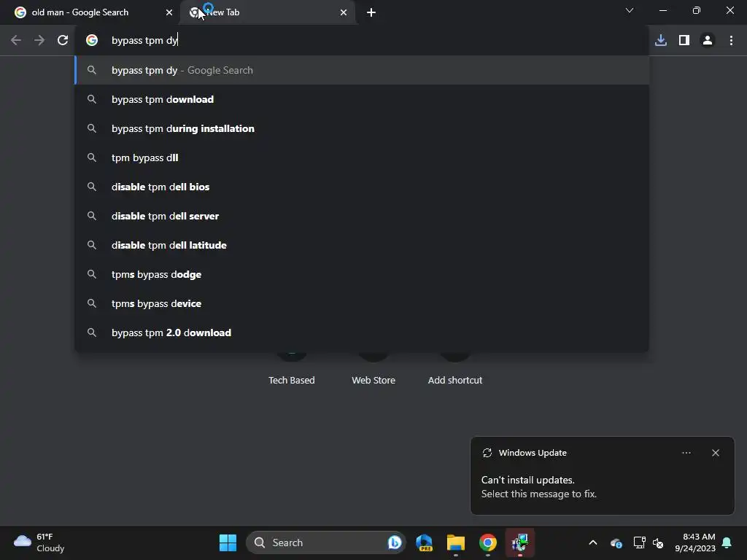Close the 'old man - Google Search' tab
This screenshot has width=747, height=560.
point(169,12)
